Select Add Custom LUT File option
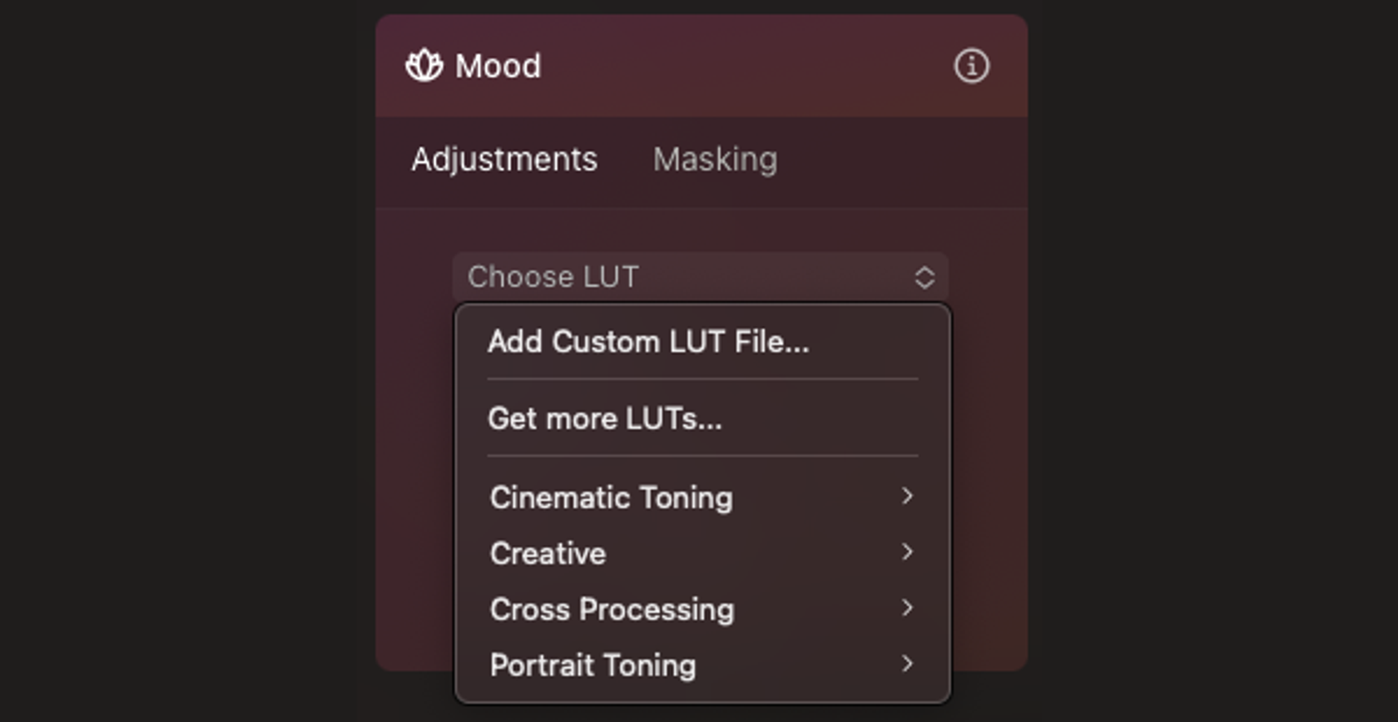This screenshot has width=1398, height=722. [648, 342]
